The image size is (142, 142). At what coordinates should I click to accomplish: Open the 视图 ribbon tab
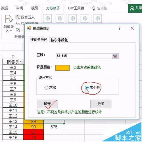[x=35, y=8]
